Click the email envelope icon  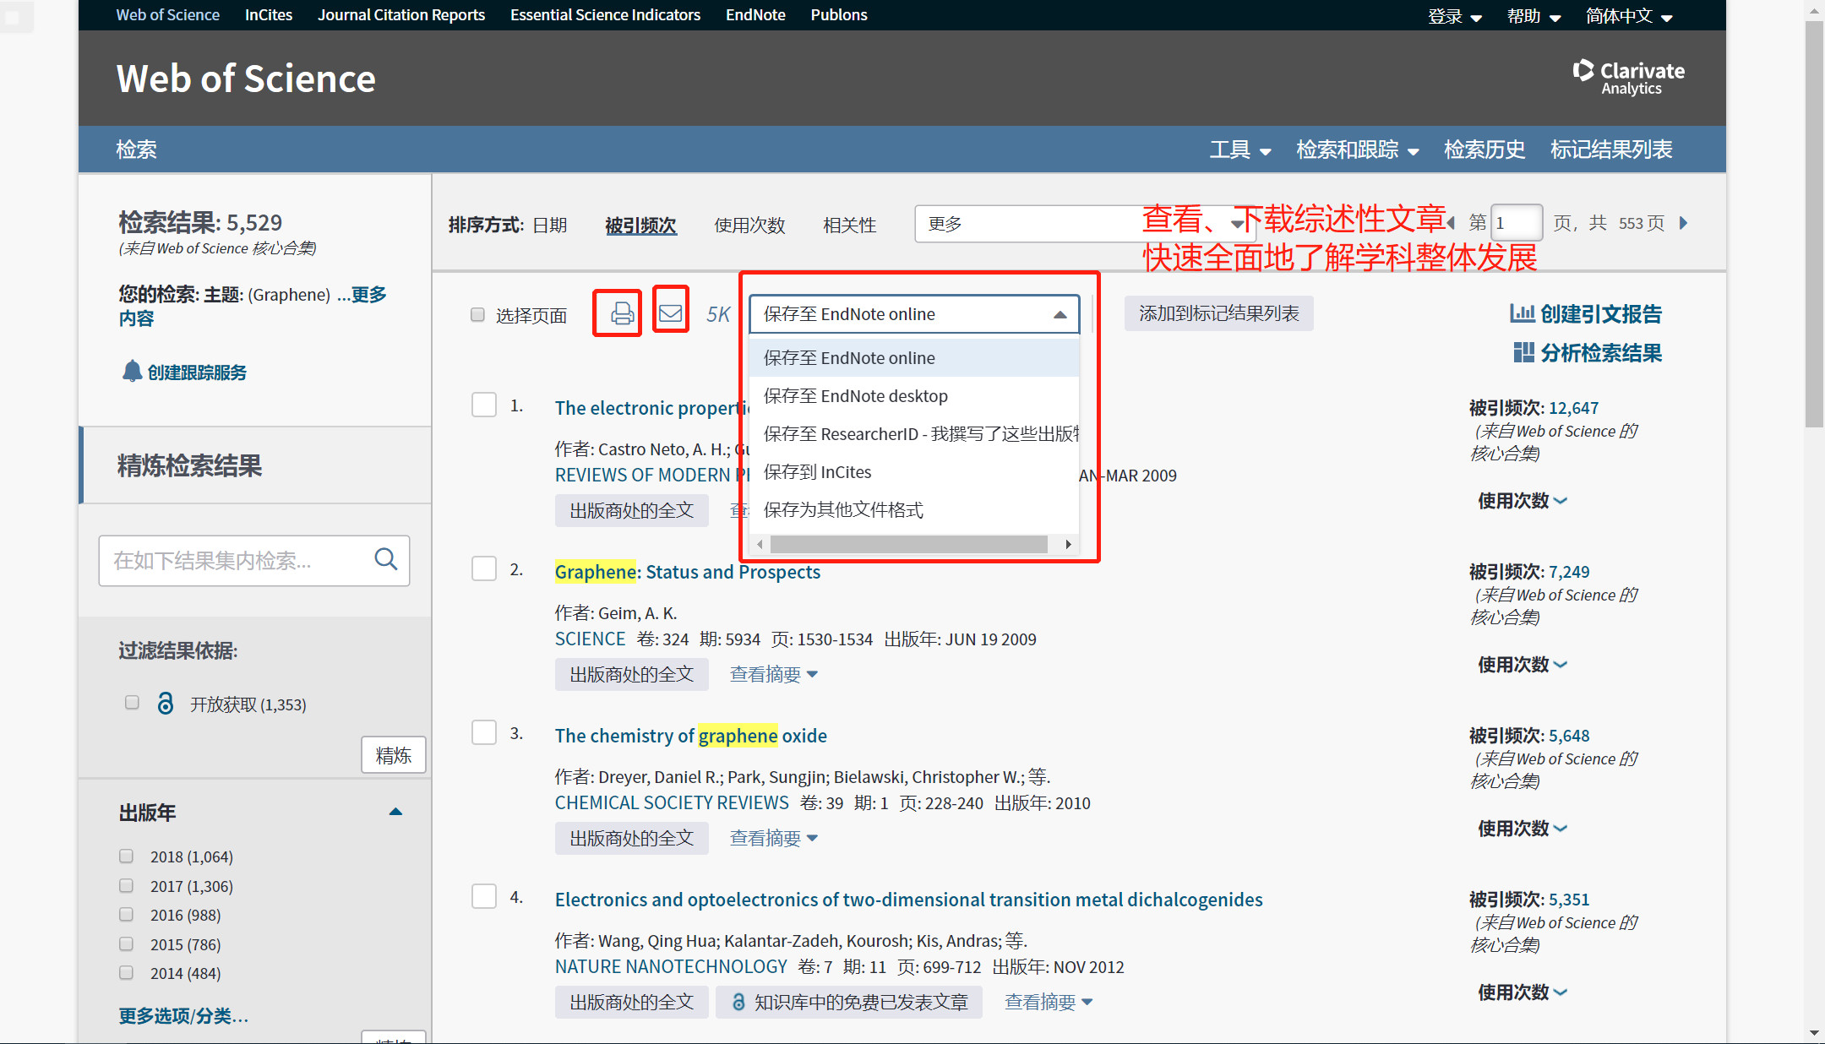670,313
